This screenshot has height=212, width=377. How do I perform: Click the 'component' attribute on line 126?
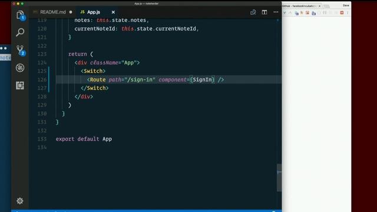[x=173, y=79]
